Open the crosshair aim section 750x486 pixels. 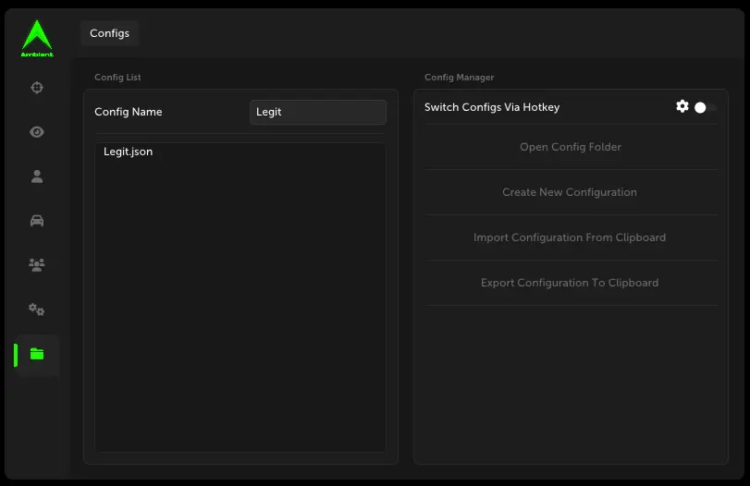click(37, 88)
